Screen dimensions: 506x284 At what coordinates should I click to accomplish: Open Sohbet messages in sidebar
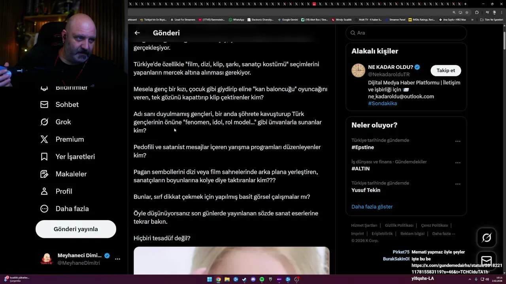(59, 105)
